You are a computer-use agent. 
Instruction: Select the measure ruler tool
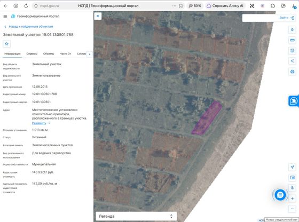[x=292, y=40]
